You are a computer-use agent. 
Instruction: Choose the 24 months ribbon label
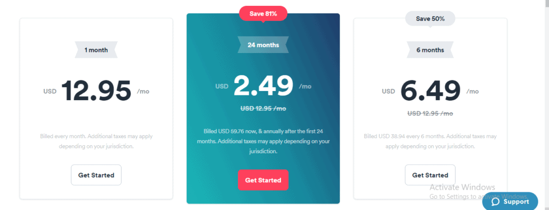tap(263, 45)
